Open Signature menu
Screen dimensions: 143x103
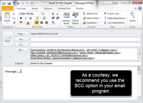tap(91, 23)
